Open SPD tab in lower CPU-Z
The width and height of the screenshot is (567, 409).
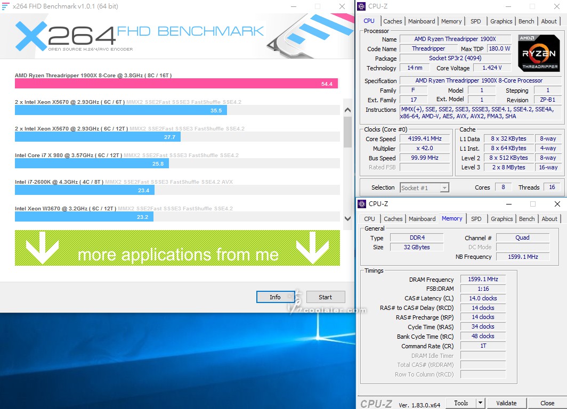coord(476,219)
